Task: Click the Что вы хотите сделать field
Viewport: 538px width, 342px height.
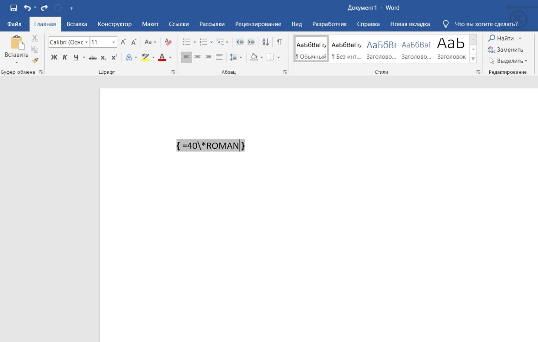Action: pyautogui.click(x=486, y=24)
